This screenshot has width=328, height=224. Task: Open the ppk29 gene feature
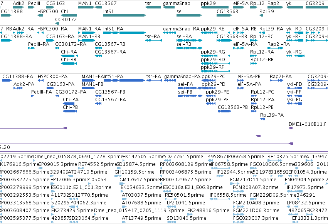pos(215,7)
